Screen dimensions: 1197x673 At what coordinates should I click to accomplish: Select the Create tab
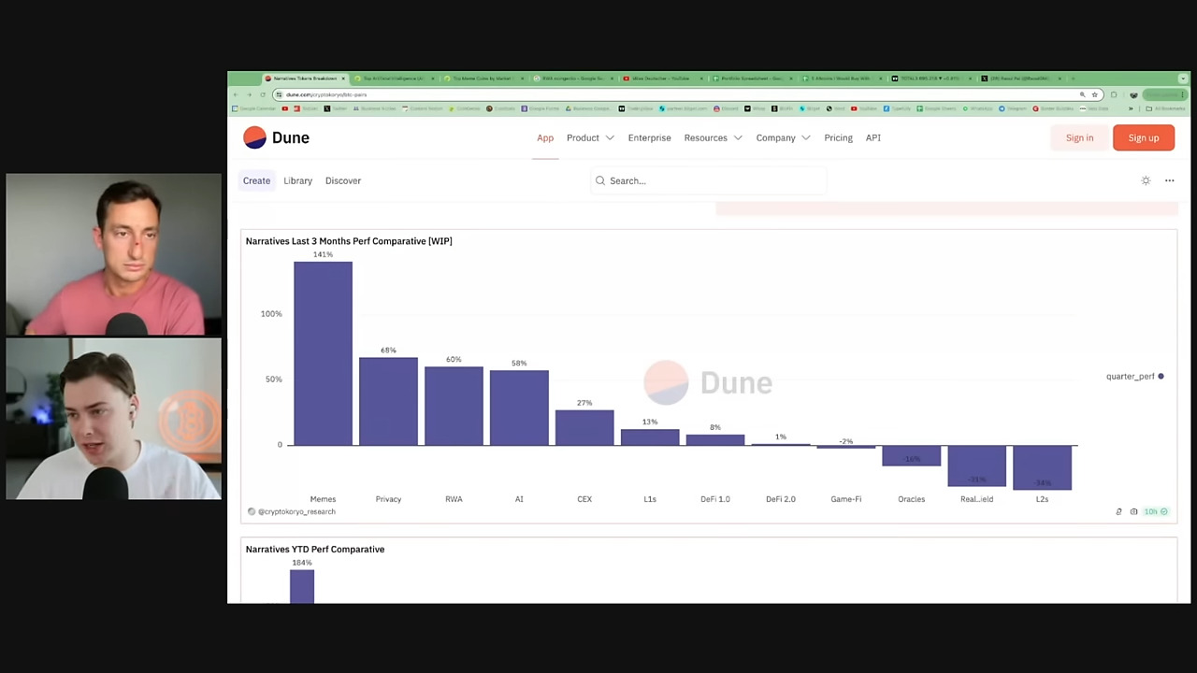pyautogui.click(x=256, y=180)
